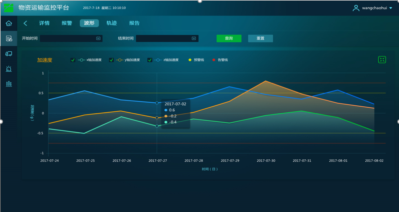Toggle the y轴加速度 checkbox

point(111,60)
